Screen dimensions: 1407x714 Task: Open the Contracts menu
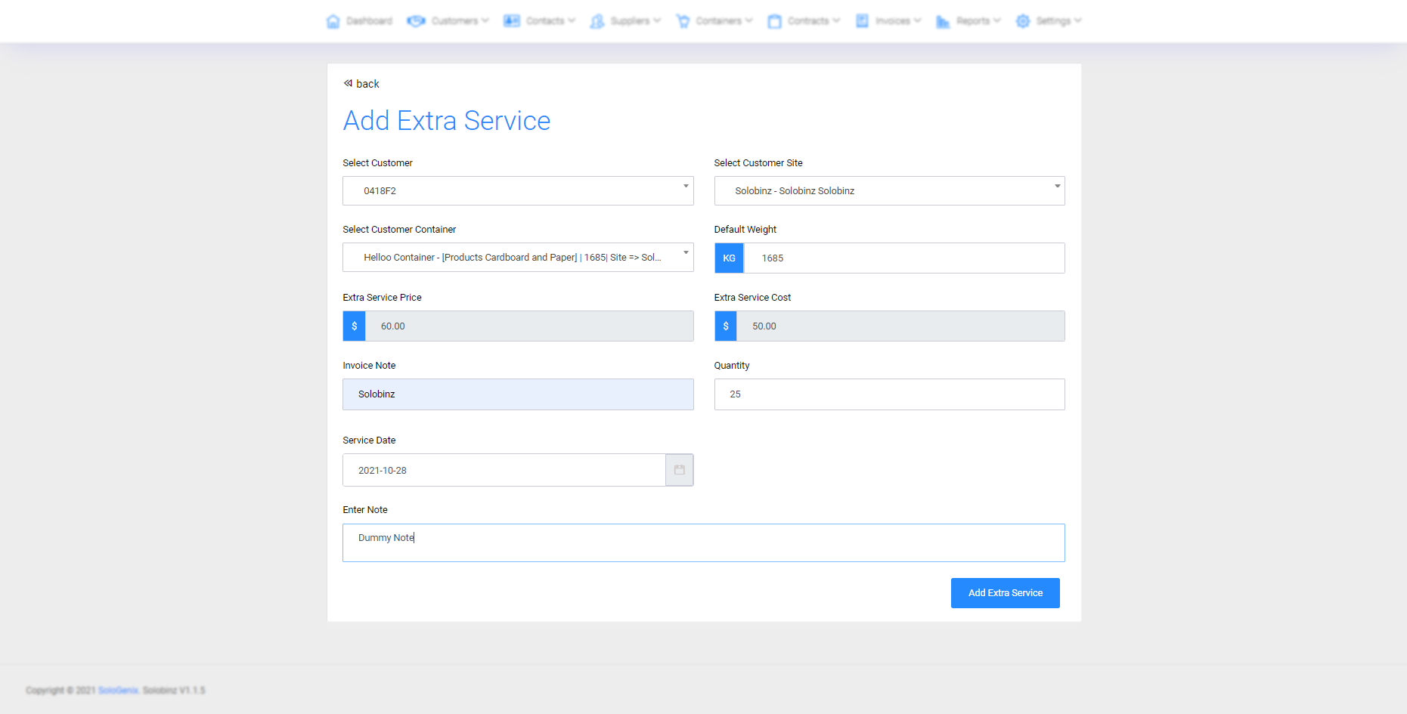807,21
